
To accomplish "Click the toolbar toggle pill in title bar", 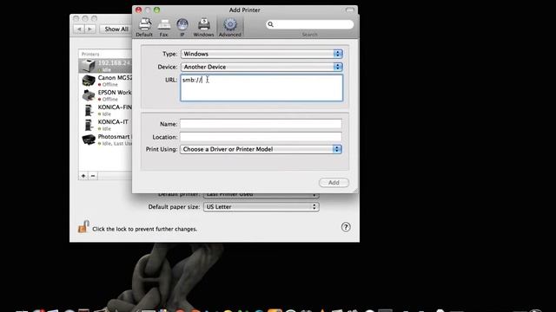I will (349, 10).
